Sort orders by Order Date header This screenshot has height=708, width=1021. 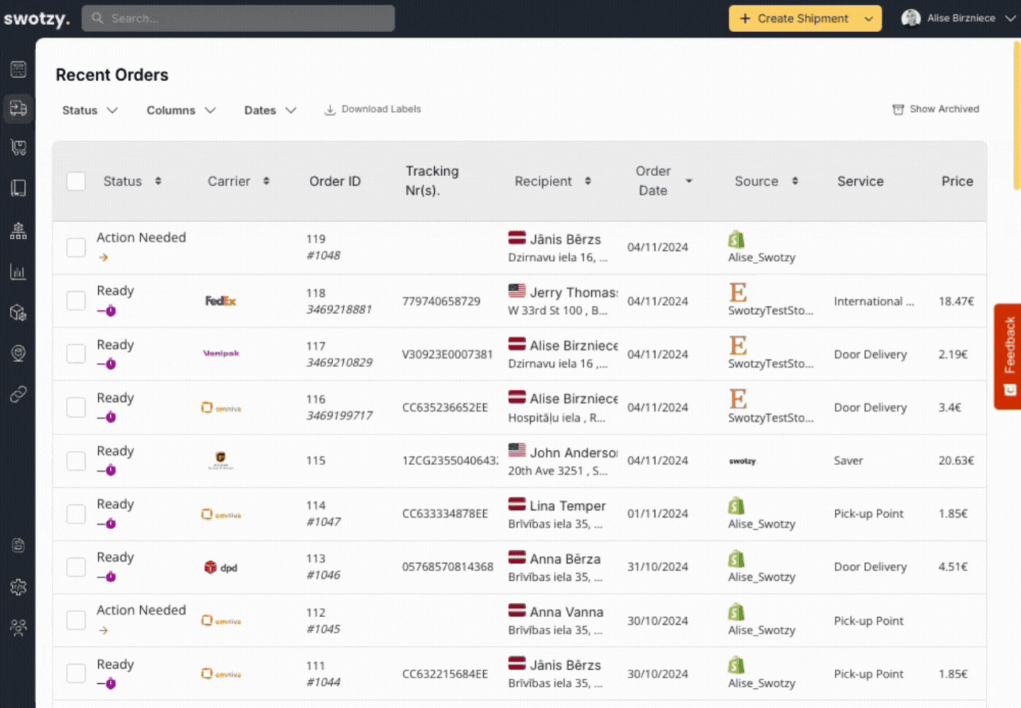coord(662,181)
